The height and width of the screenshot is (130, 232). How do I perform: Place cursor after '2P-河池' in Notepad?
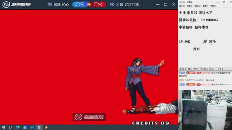click(216, 42)
